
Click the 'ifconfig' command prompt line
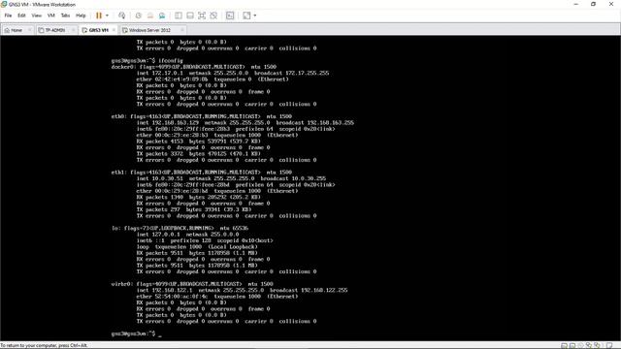147,60
